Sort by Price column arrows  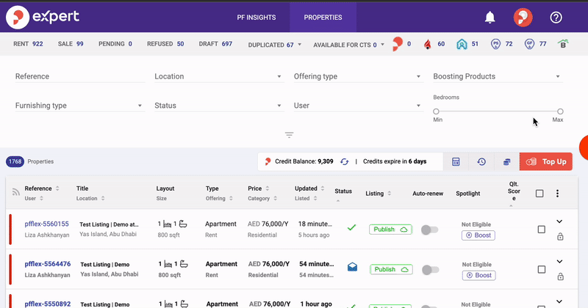(268, 188)
